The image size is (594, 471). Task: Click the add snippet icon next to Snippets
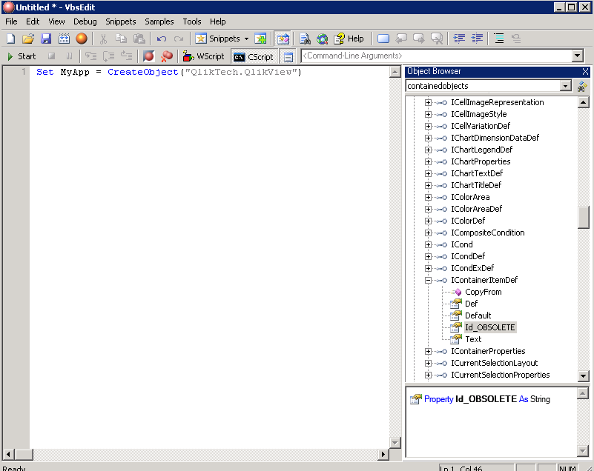coord(260,39)
